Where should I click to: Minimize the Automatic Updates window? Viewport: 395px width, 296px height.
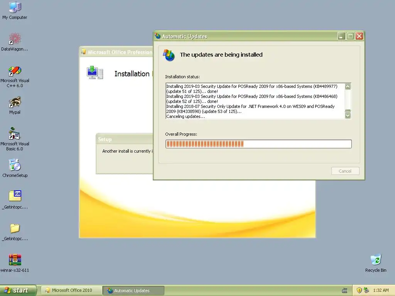tap(341, 36)
